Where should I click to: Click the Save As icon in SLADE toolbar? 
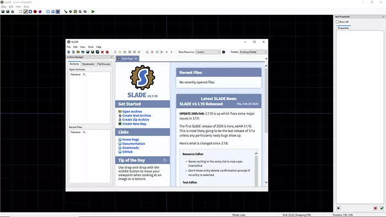click(93, 52)
